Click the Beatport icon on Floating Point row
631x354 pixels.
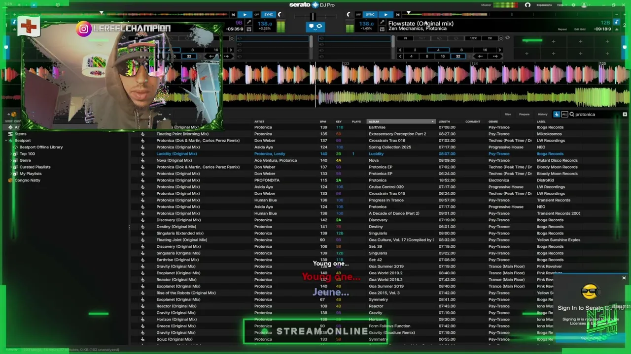point(142,134)
